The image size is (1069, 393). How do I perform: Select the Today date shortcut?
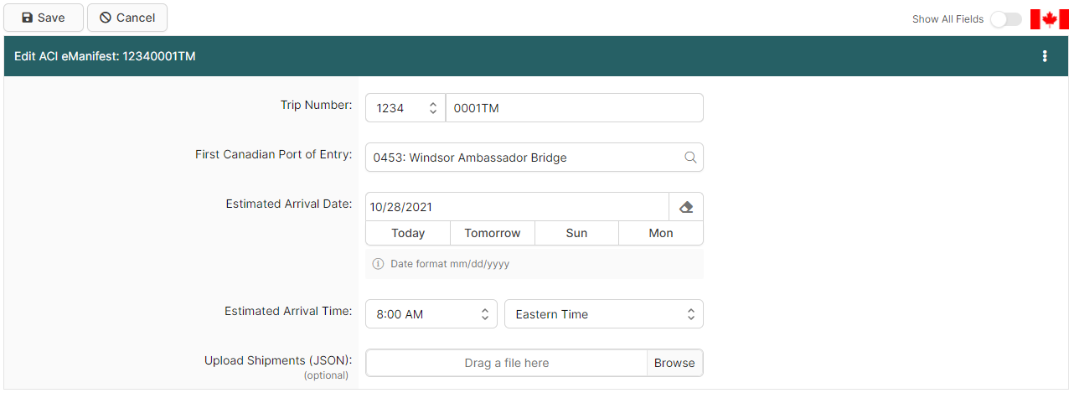[x=408, y=233]
